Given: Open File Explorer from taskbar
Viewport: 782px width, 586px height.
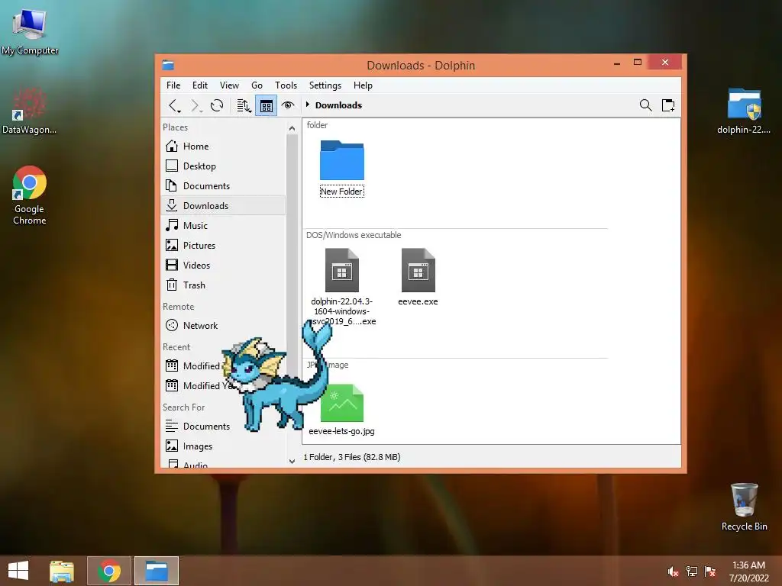Looking at the screenshot, I should point(62,571).
